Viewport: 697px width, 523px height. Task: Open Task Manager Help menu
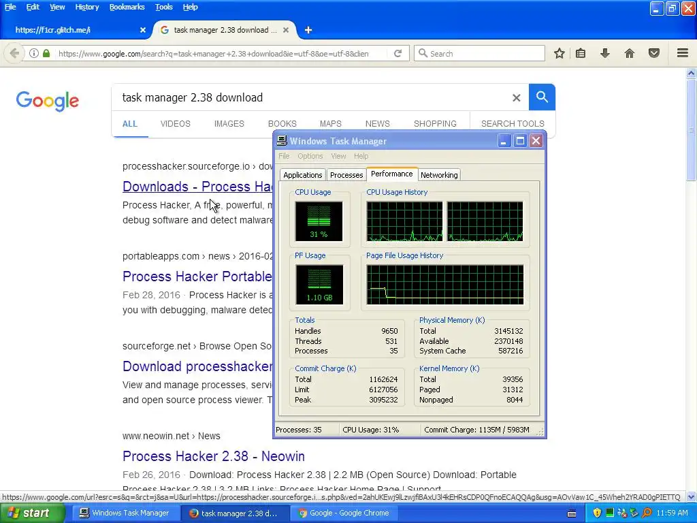coord(361,156)
